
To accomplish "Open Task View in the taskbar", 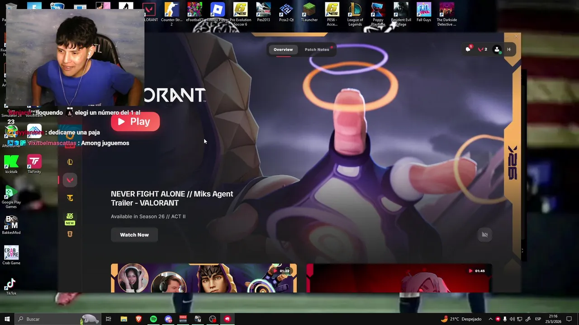I will [x=109, y=319].
